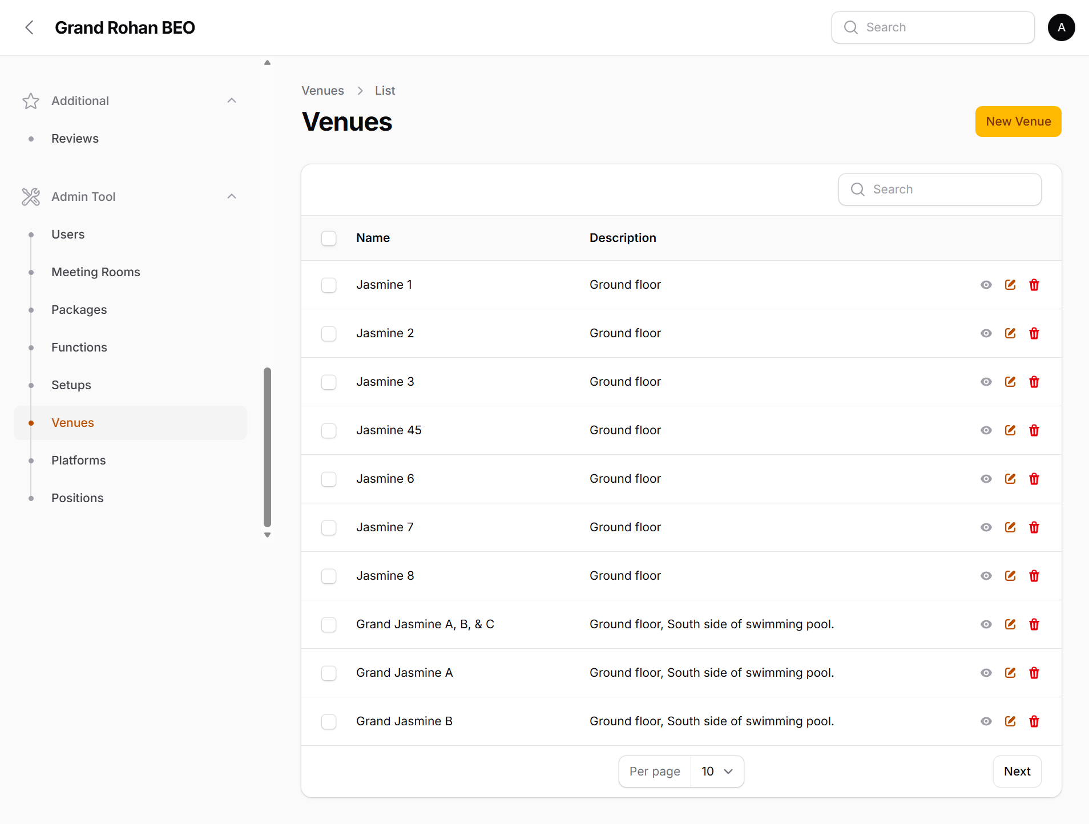Open the Per page 10 dropdown
This screenshot has width=1089, height=824.
[x=717, y=772]
